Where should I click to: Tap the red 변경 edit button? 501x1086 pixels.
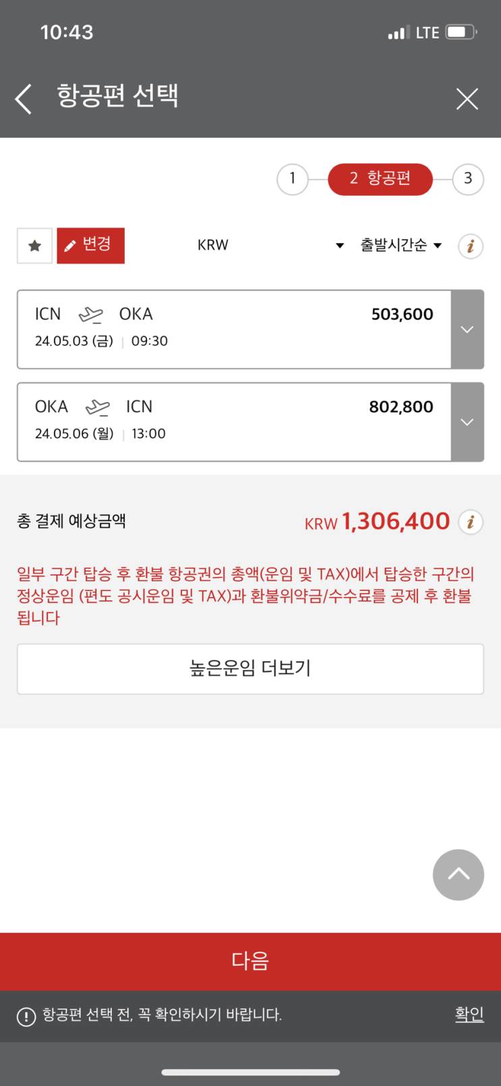[x=90, y=245]
